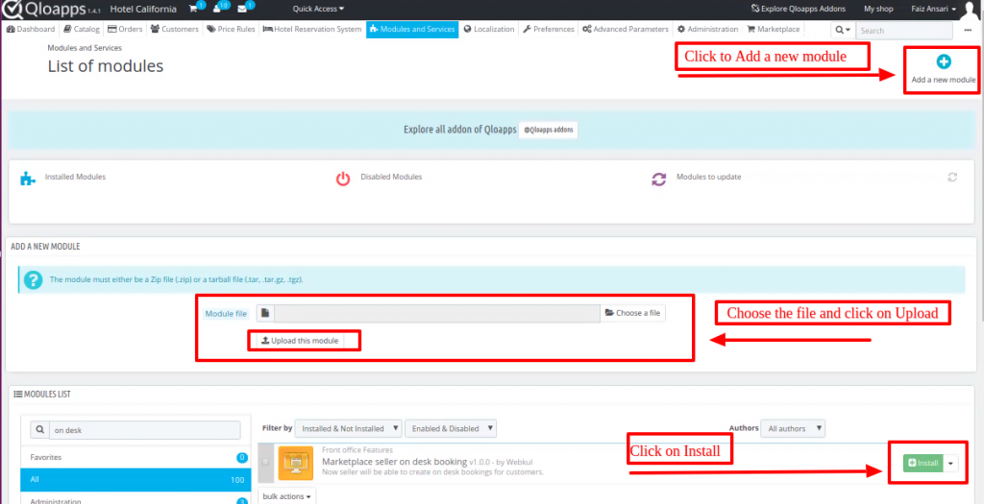Select the Administration category
The width and height of the screenshot is (984, 504).
click(135, 499)
